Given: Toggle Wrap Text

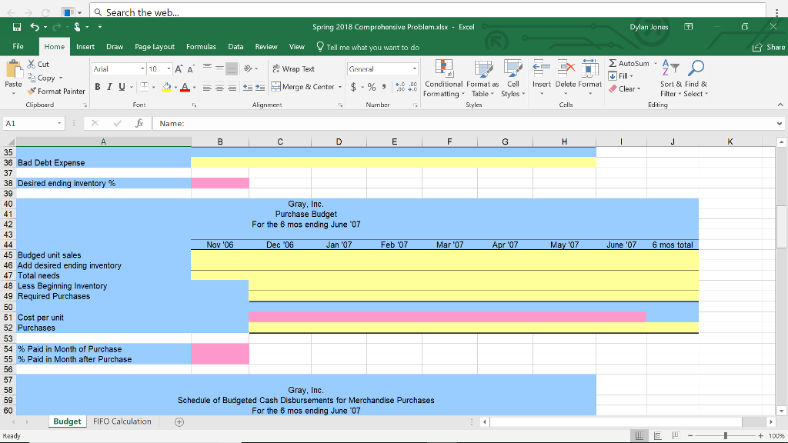Looking at the screenshot, I should pos(293,68).
